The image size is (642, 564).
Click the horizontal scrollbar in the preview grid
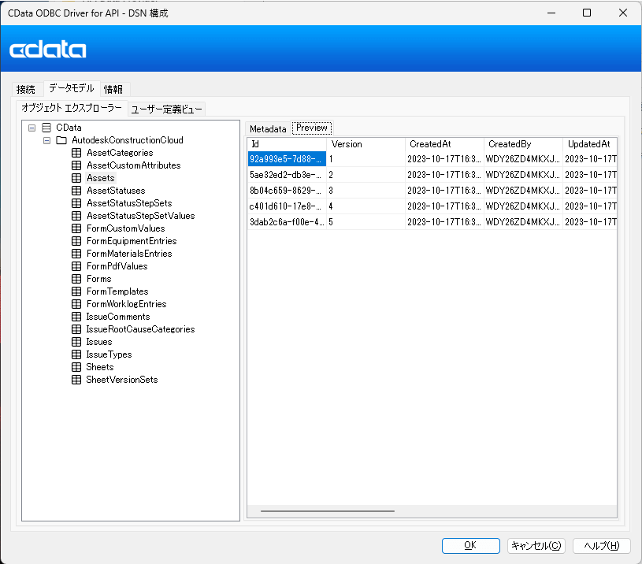coord(328,511)
